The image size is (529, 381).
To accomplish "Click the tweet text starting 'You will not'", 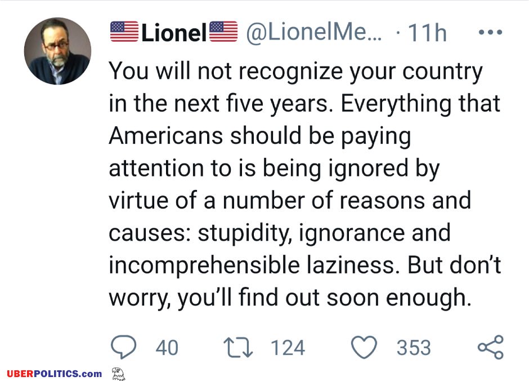I will coord(304,184).
